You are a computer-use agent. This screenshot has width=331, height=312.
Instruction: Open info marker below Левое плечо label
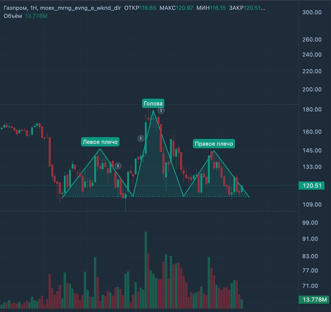coord(118,166)
